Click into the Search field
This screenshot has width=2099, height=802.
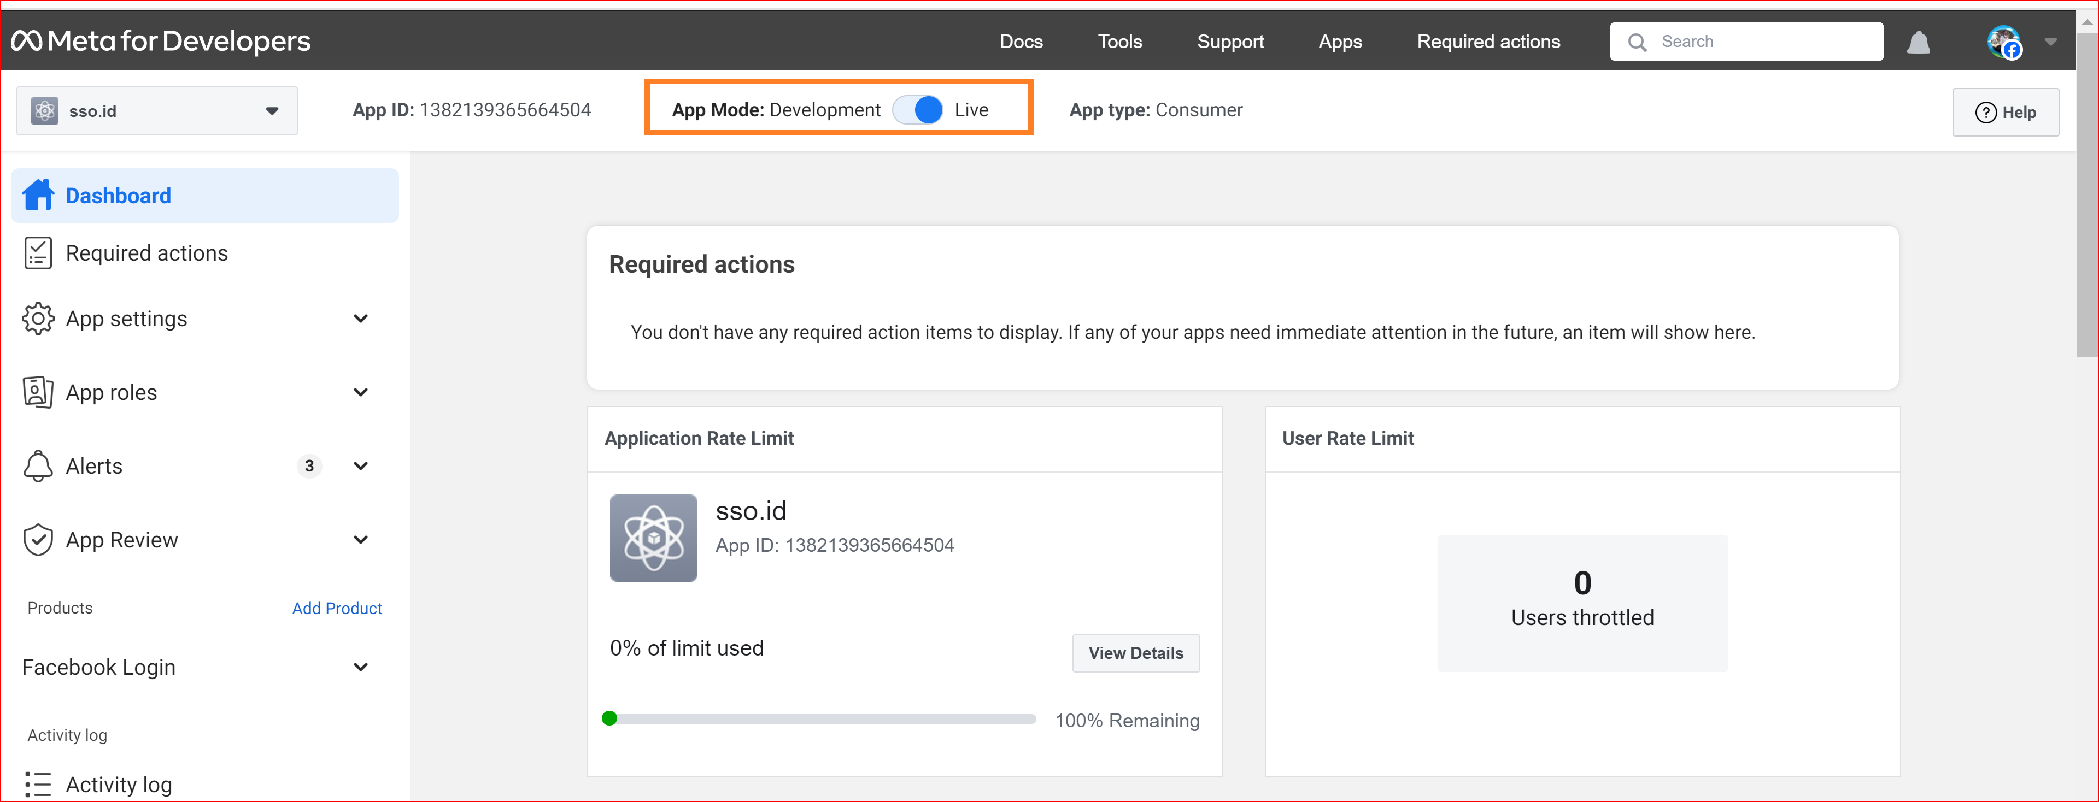1746,42
